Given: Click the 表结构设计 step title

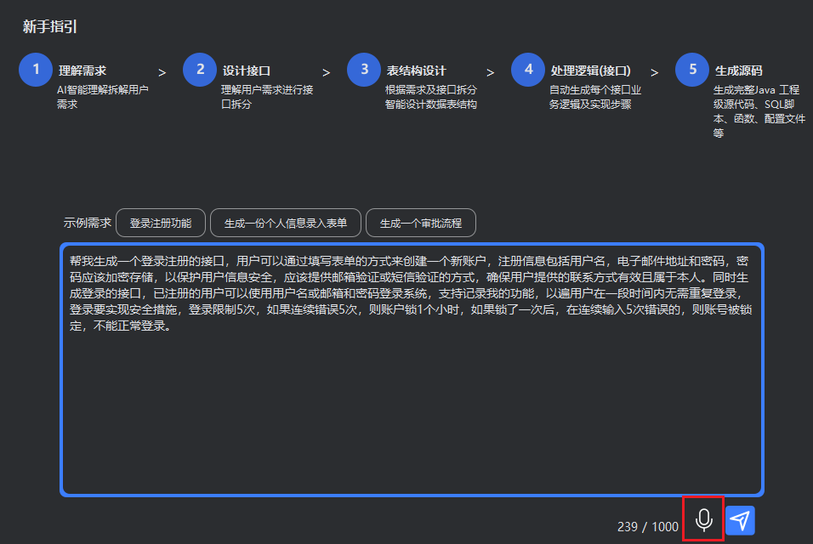Looking at the screenshot, I should point(417,71).
